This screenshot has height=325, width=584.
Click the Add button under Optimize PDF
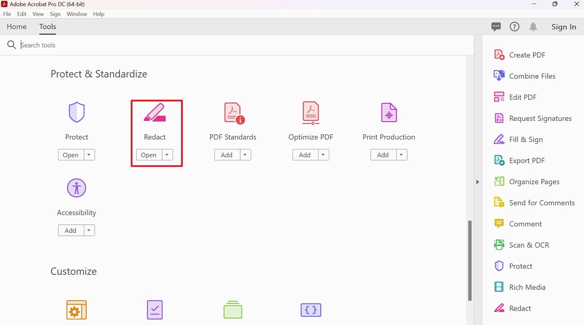(305, 155)
